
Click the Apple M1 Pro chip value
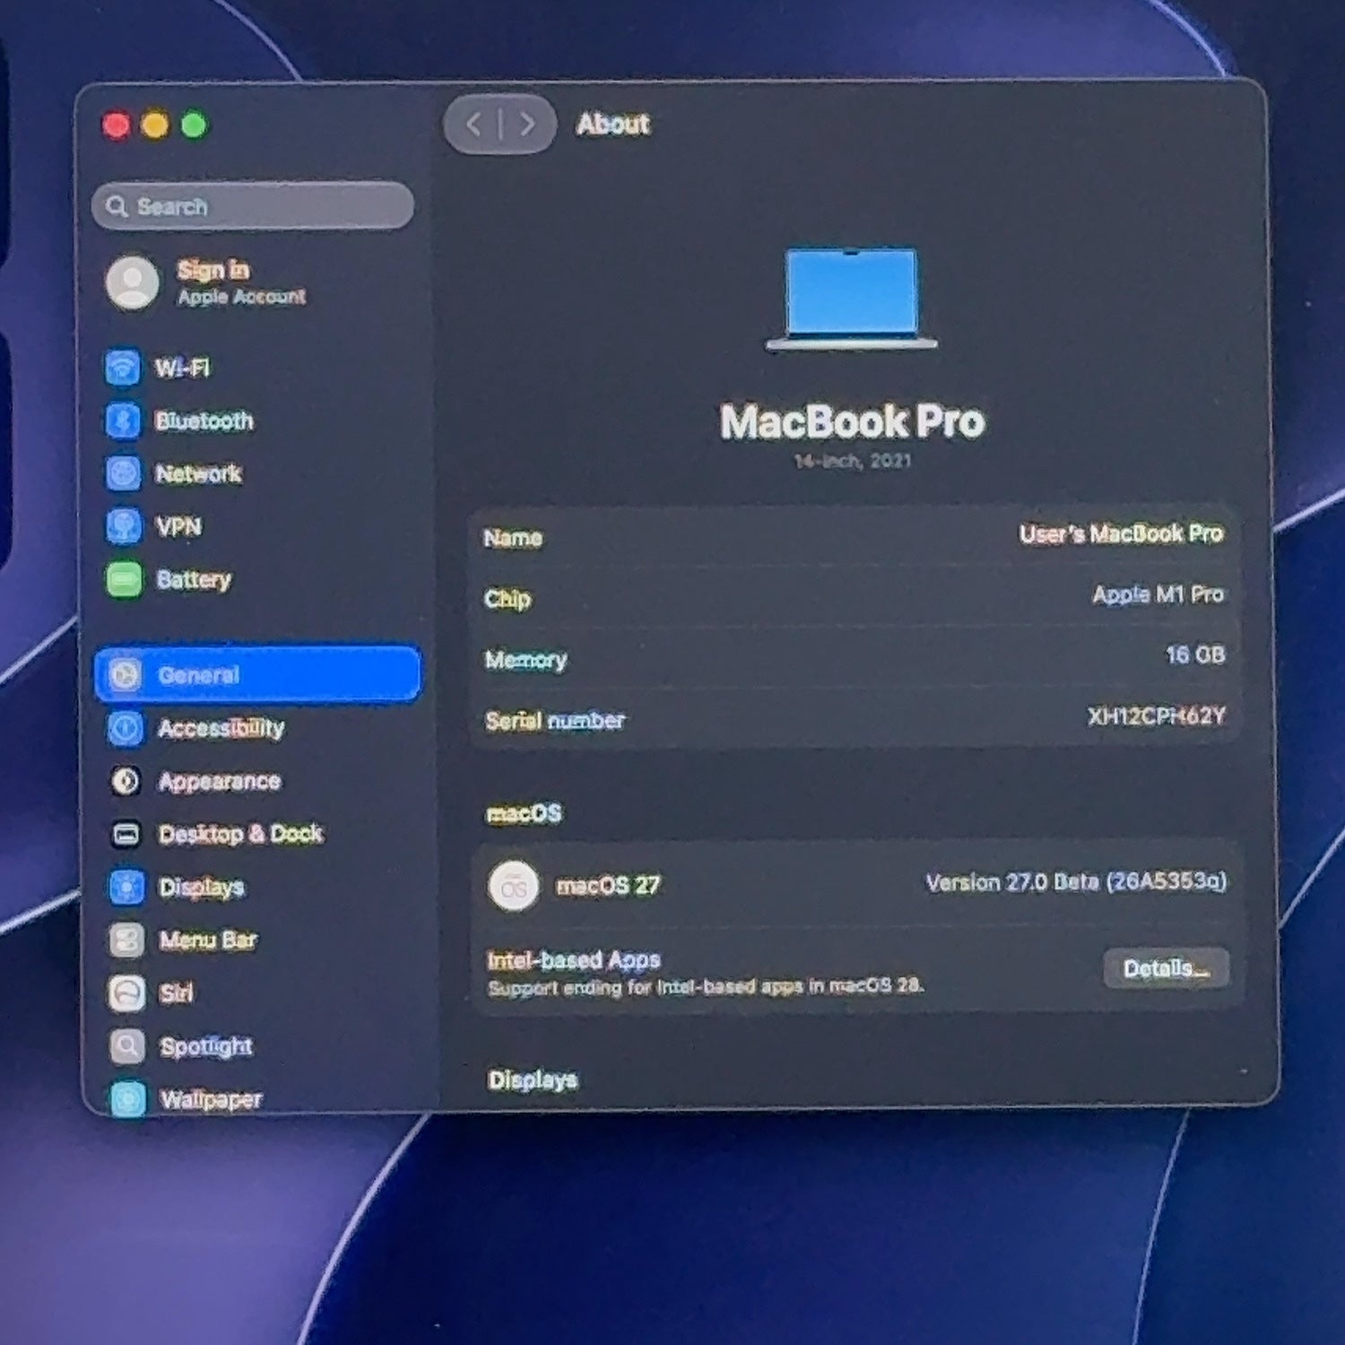point(1158,594)
